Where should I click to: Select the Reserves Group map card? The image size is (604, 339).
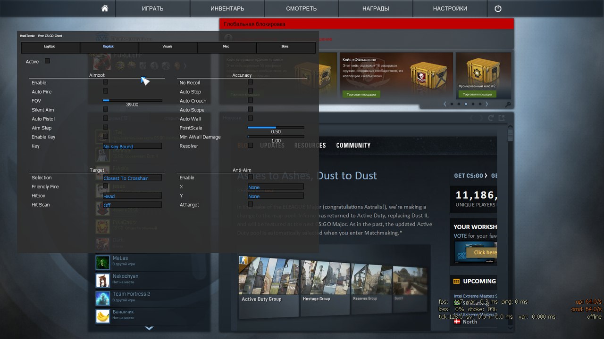coord(371,288)
